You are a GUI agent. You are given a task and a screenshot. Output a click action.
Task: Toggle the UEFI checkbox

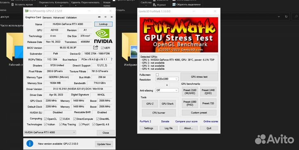click(x=103, y=48)
